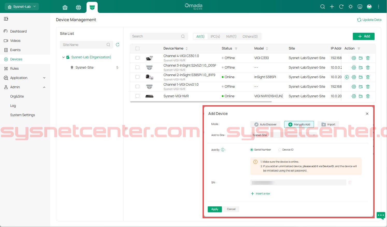Toggle the light/dark theme icon
This screenshot has height=227, width=387.
350,7
